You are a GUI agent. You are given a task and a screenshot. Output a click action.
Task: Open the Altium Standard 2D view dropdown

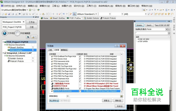96,14
